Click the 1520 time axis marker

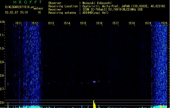pos(164,23)
